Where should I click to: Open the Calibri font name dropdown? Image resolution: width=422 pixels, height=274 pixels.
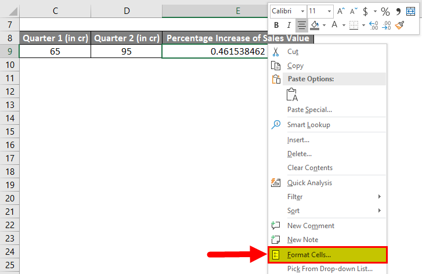tap(302, 11)
